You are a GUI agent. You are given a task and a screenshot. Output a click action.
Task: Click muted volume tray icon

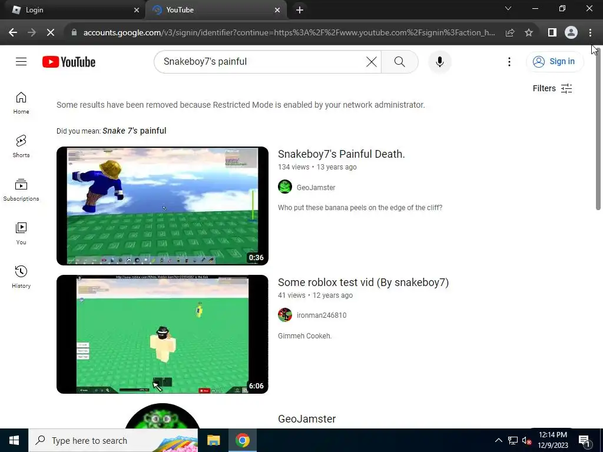pos(526,440)
